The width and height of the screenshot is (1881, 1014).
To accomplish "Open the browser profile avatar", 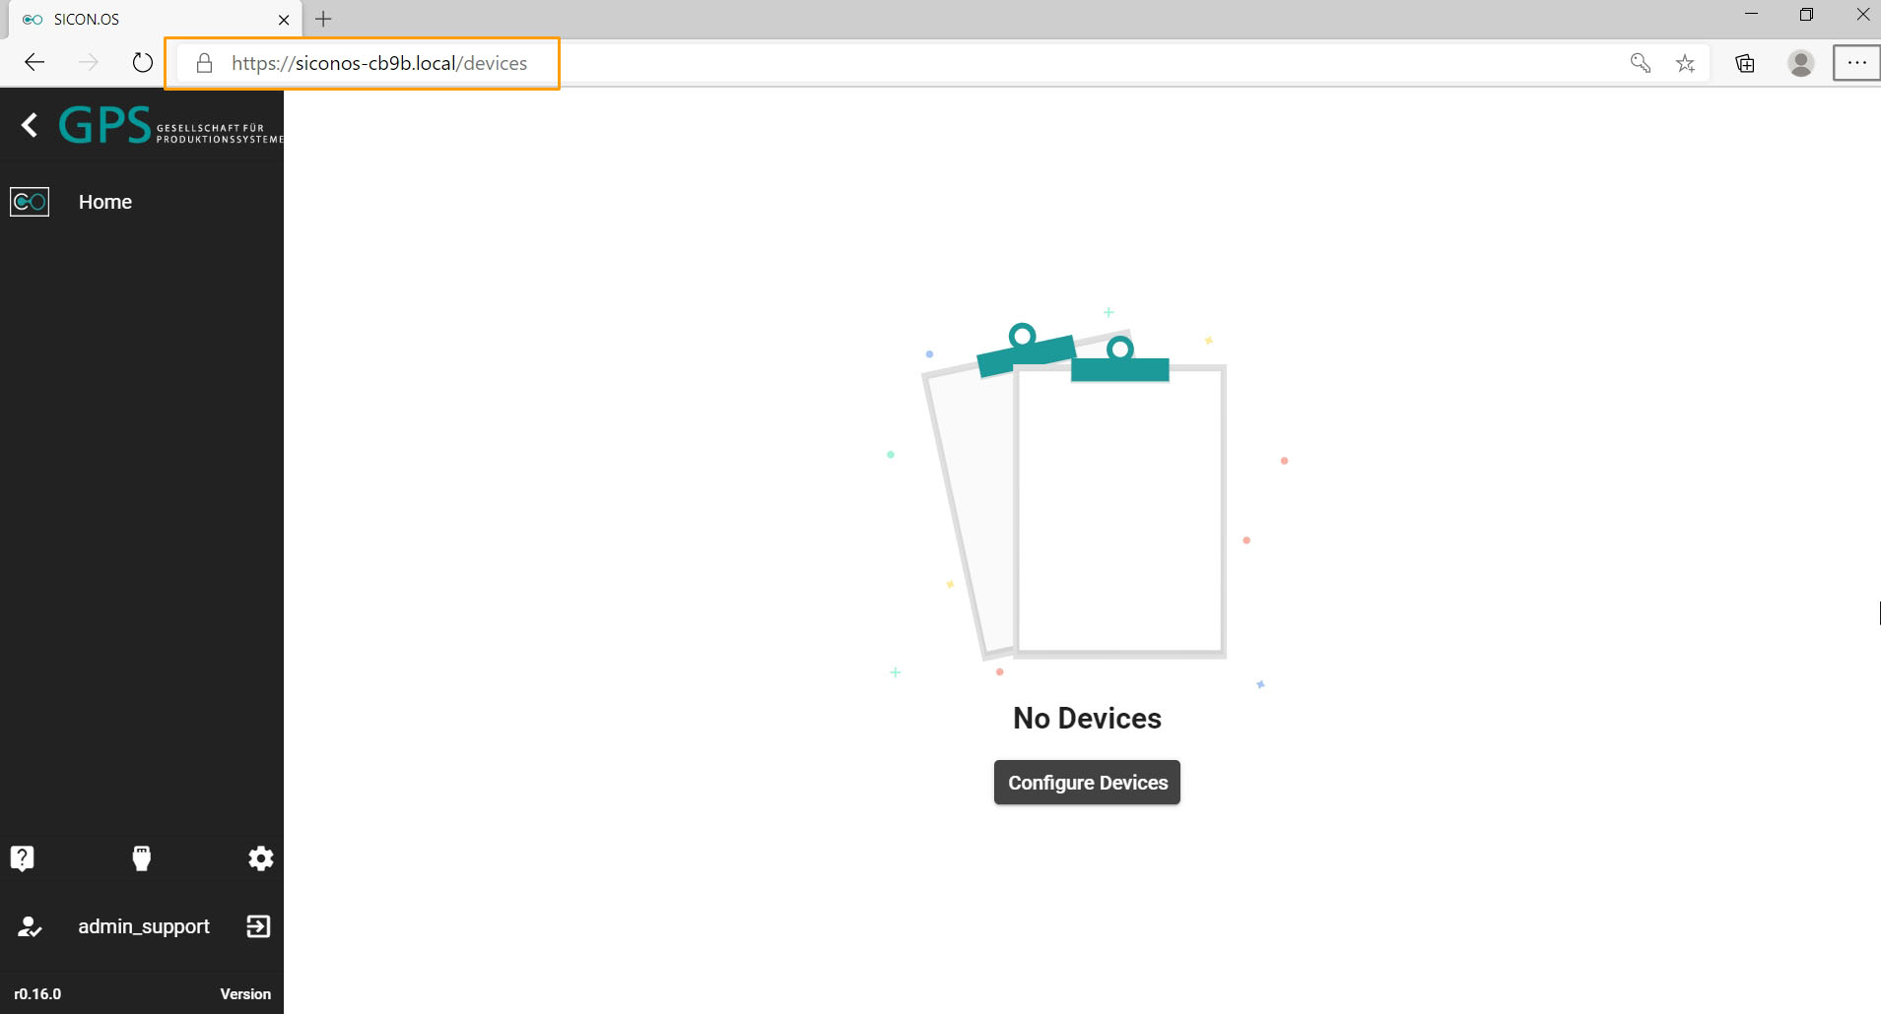I will click(1800, 63).
